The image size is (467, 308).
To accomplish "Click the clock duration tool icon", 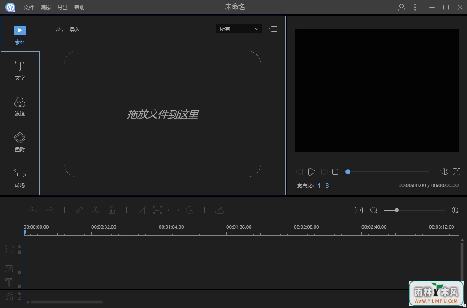I will (x=190, y=210).
